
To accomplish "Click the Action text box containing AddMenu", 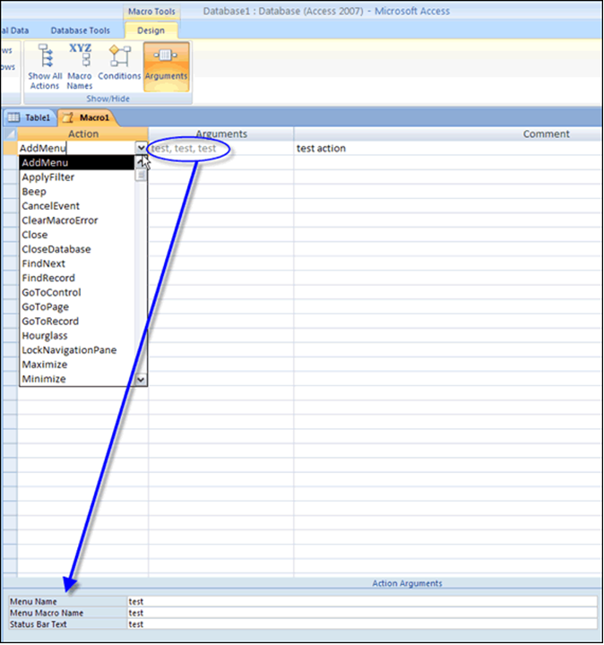I will pos(76,148).
